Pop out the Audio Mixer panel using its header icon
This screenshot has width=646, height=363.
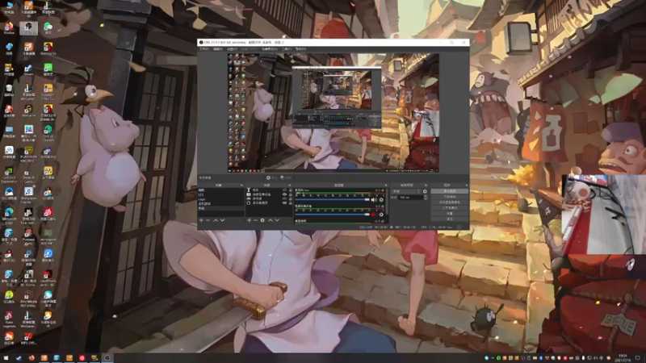386,186
